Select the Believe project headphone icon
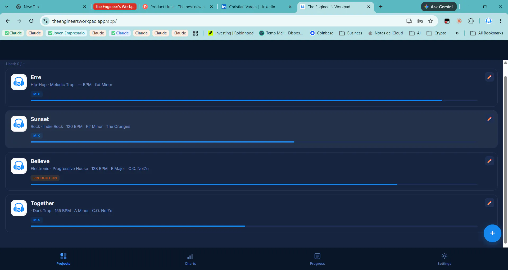This screenshot has height=270, width=508. tap(19, 166)
